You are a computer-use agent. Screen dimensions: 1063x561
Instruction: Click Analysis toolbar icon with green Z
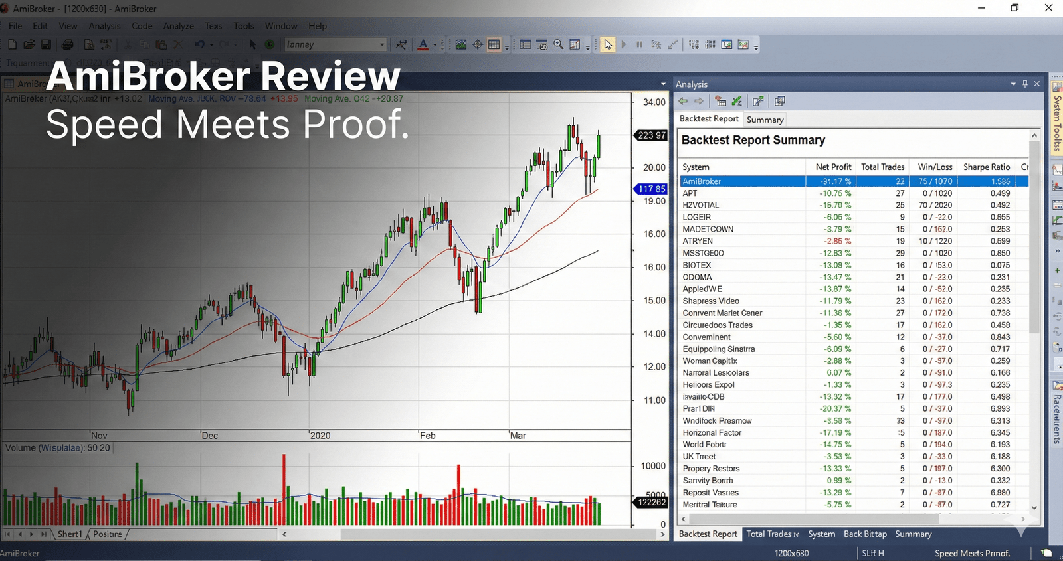tap(737, 101)
